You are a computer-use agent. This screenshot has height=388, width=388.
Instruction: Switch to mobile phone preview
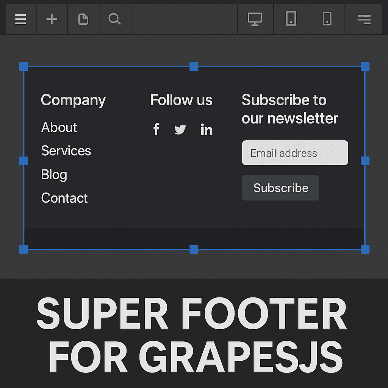[327, 19]
